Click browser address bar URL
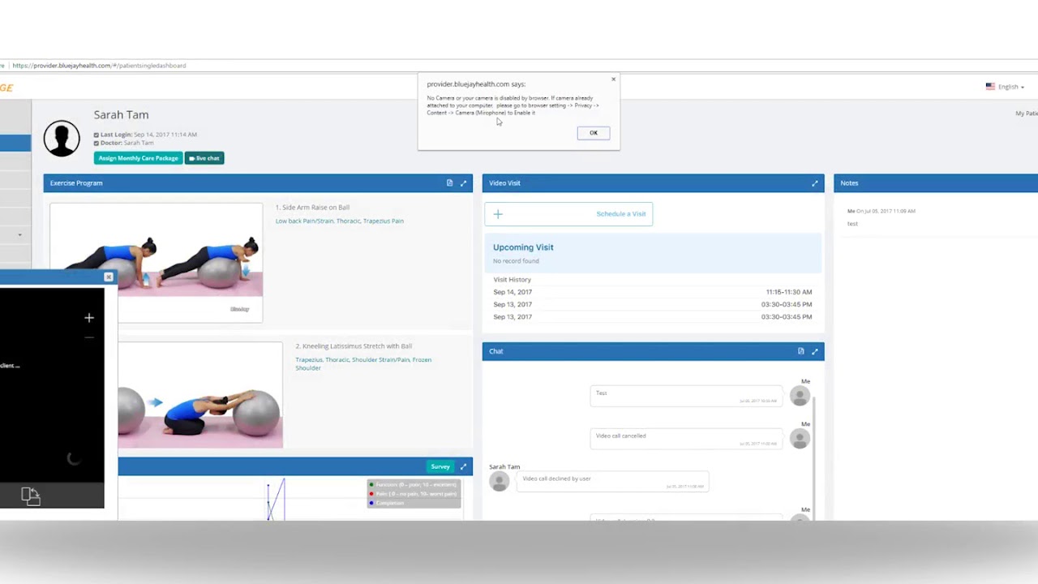 pyautogui.click(x=99, y=66)
